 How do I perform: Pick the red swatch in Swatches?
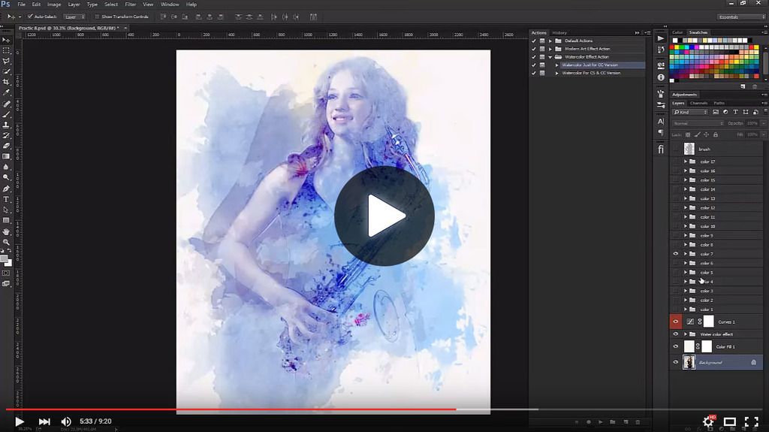(x=673, y=47)
